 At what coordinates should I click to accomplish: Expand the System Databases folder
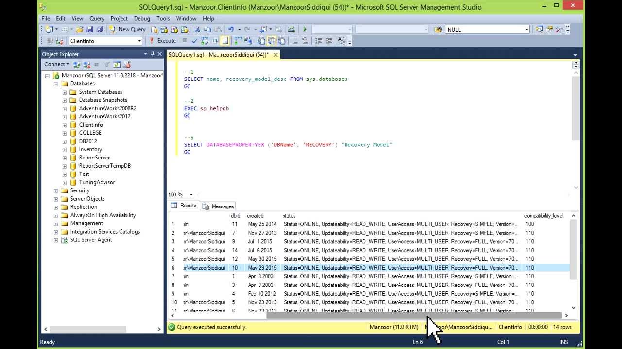pos(65,92)
